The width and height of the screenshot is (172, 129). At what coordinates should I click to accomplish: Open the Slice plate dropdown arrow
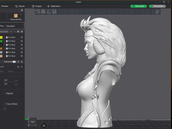click(132, 6)
